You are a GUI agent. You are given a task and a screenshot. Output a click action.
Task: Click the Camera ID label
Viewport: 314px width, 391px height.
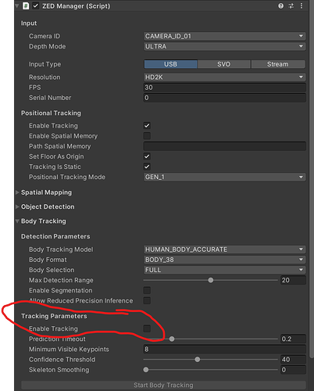pos(45,36)
